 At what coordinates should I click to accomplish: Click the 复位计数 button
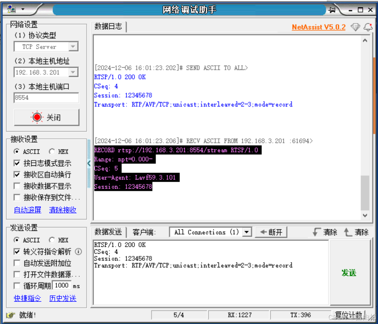click(349, 315)
